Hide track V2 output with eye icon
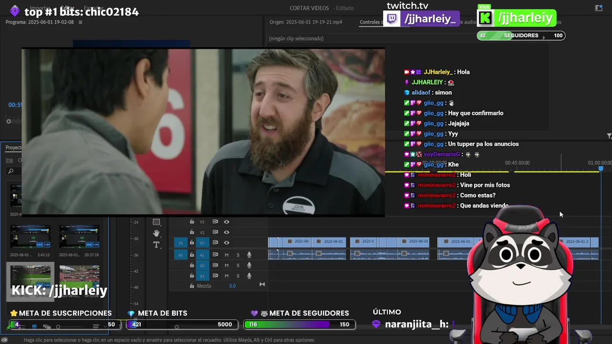612x344 pixels. [227, 232]
